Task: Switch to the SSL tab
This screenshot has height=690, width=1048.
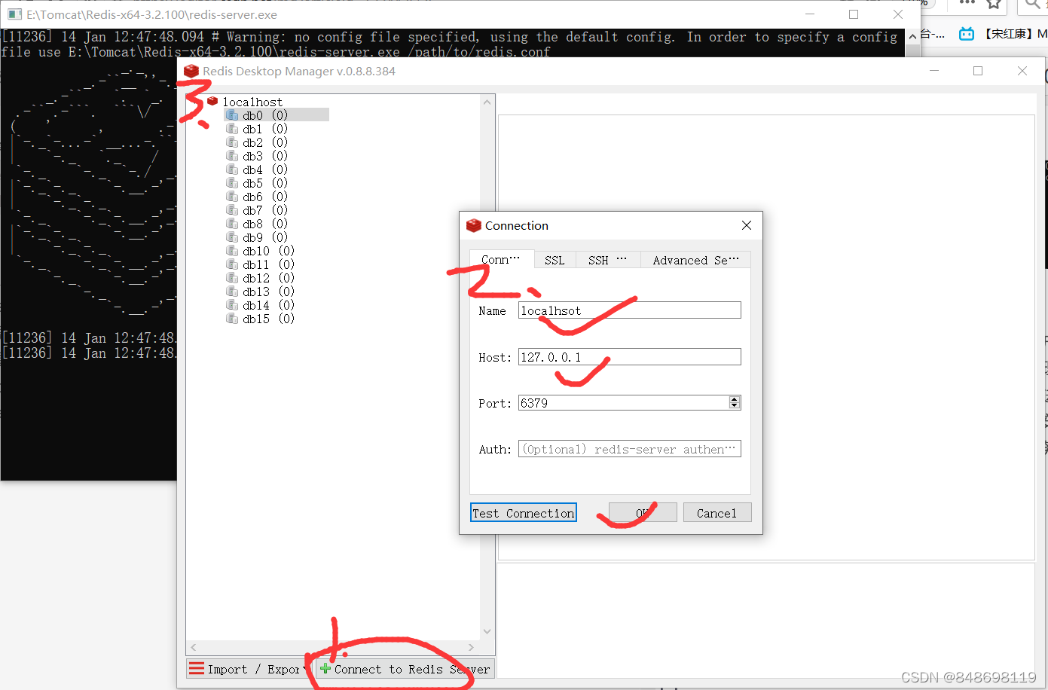Action: point(555,260)
